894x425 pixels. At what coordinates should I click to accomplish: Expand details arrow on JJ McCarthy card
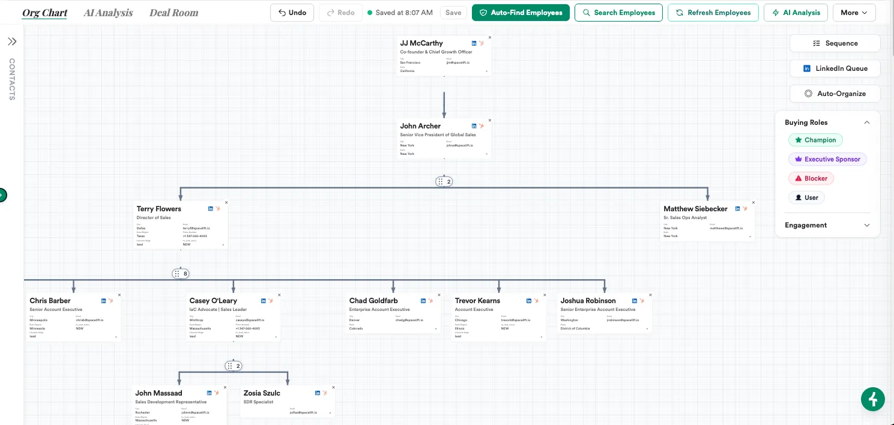click(486, 71)
